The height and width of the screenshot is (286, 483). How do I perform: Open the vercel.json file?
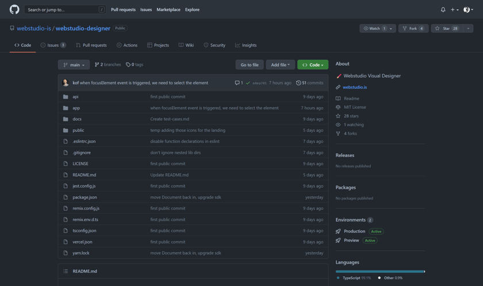click(82, 242)
